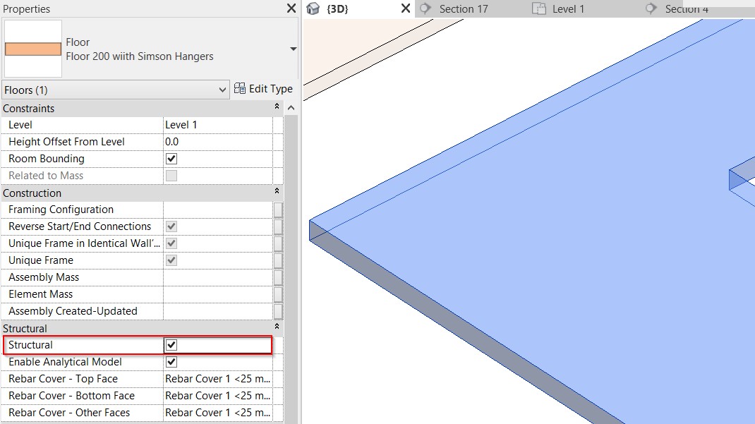Close the Properties palette
The height and width of the screenshot is (424, 755).
click(291, 9)
